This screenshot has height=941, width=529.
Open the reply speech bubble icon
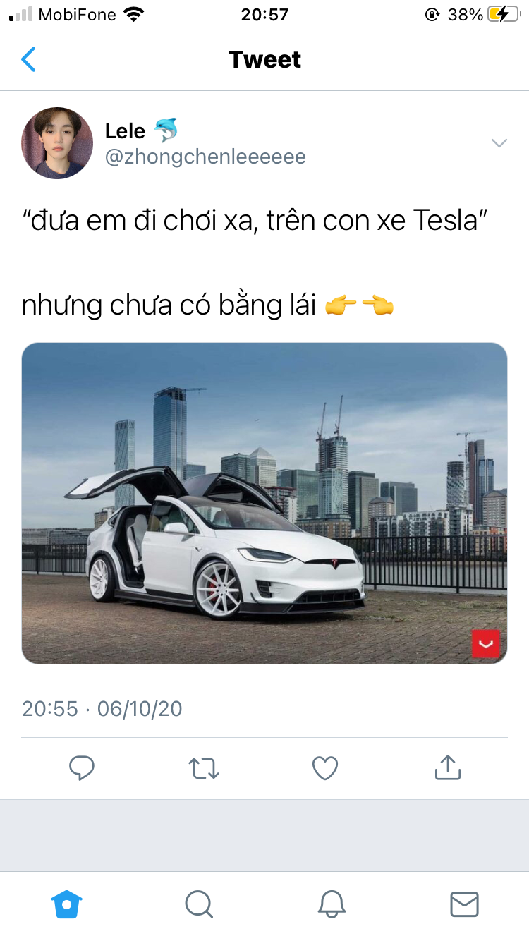pyautogui.click(x=82, y=767)
